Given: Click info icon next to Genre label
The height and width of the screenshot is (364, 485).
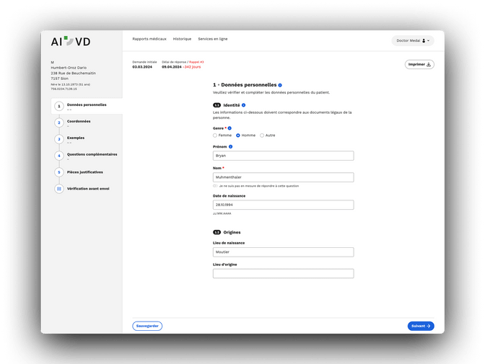Looking at the screenshot, I should point(230,128).
